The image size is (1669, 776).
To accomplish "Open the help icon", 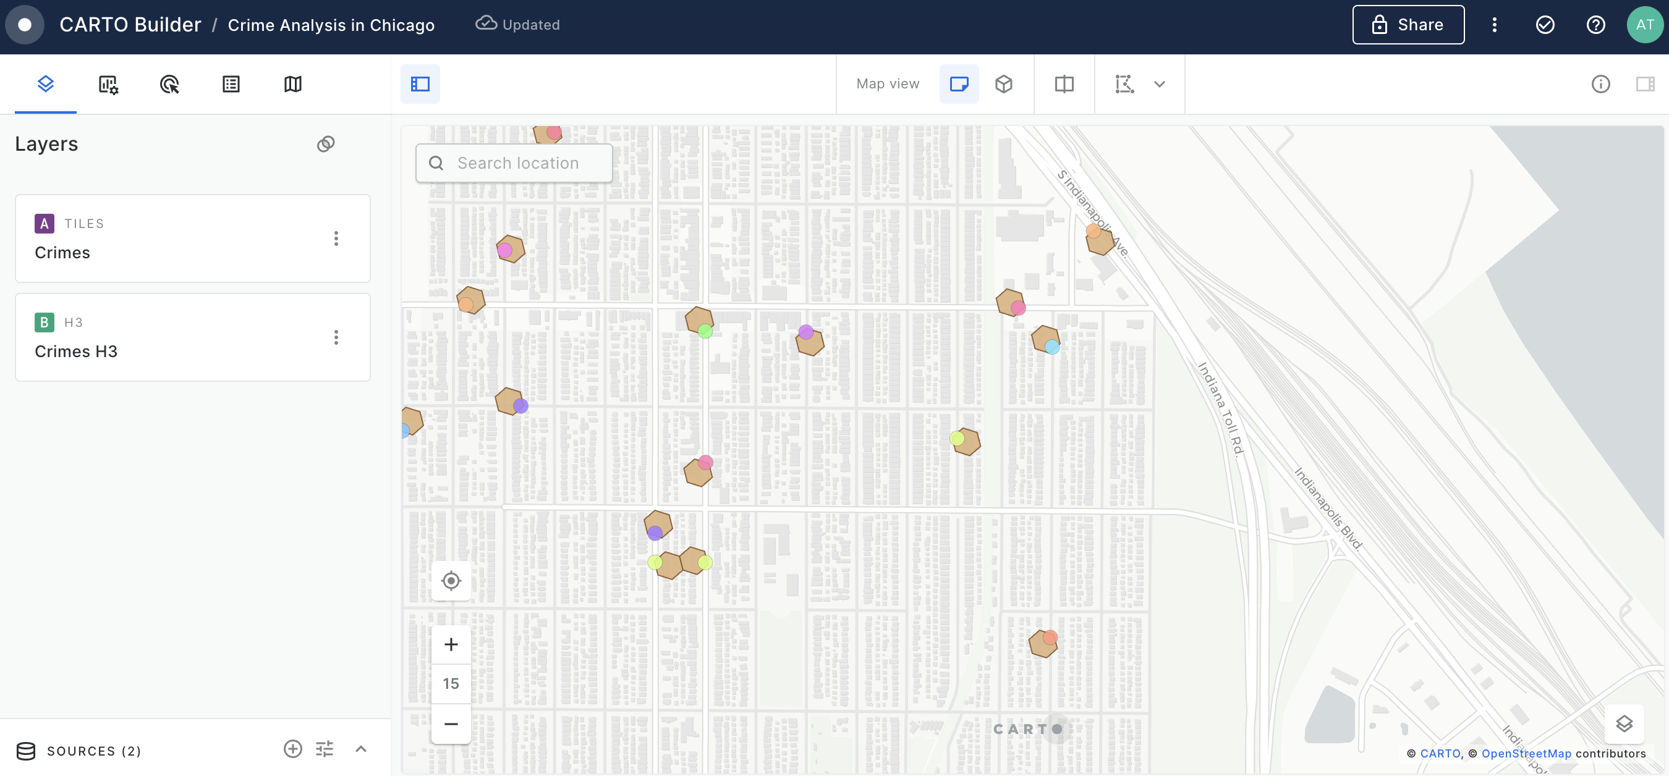I will (1595, 25).
